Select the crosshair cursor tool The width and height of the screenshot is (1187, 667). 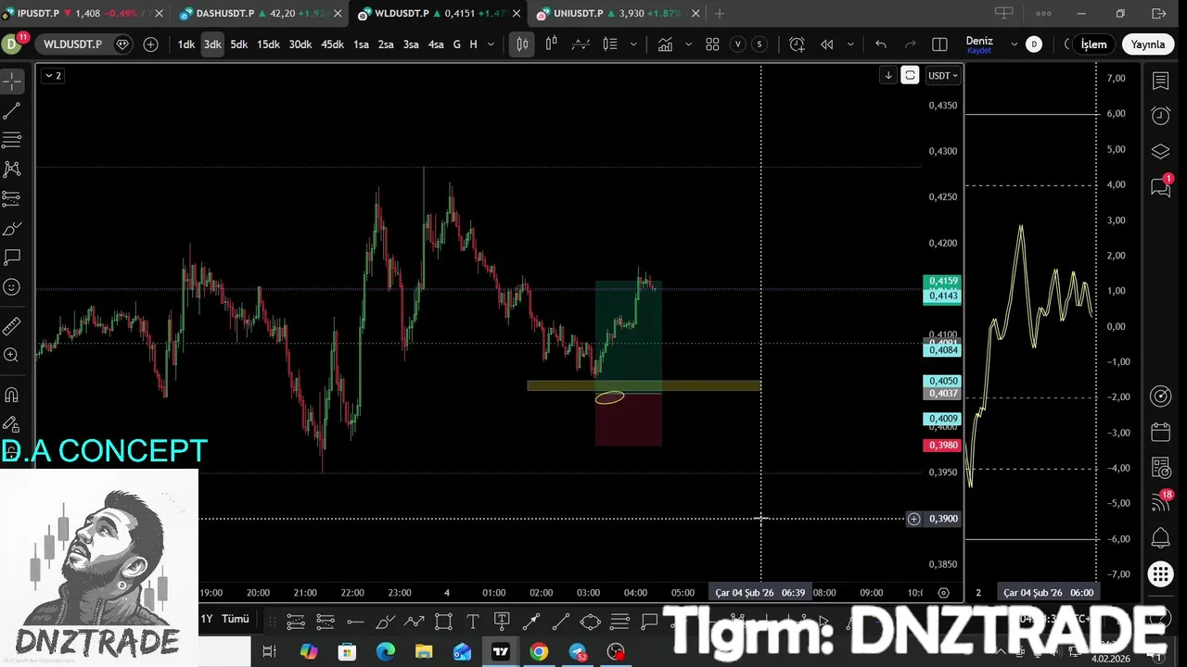[x=12, y=82]
